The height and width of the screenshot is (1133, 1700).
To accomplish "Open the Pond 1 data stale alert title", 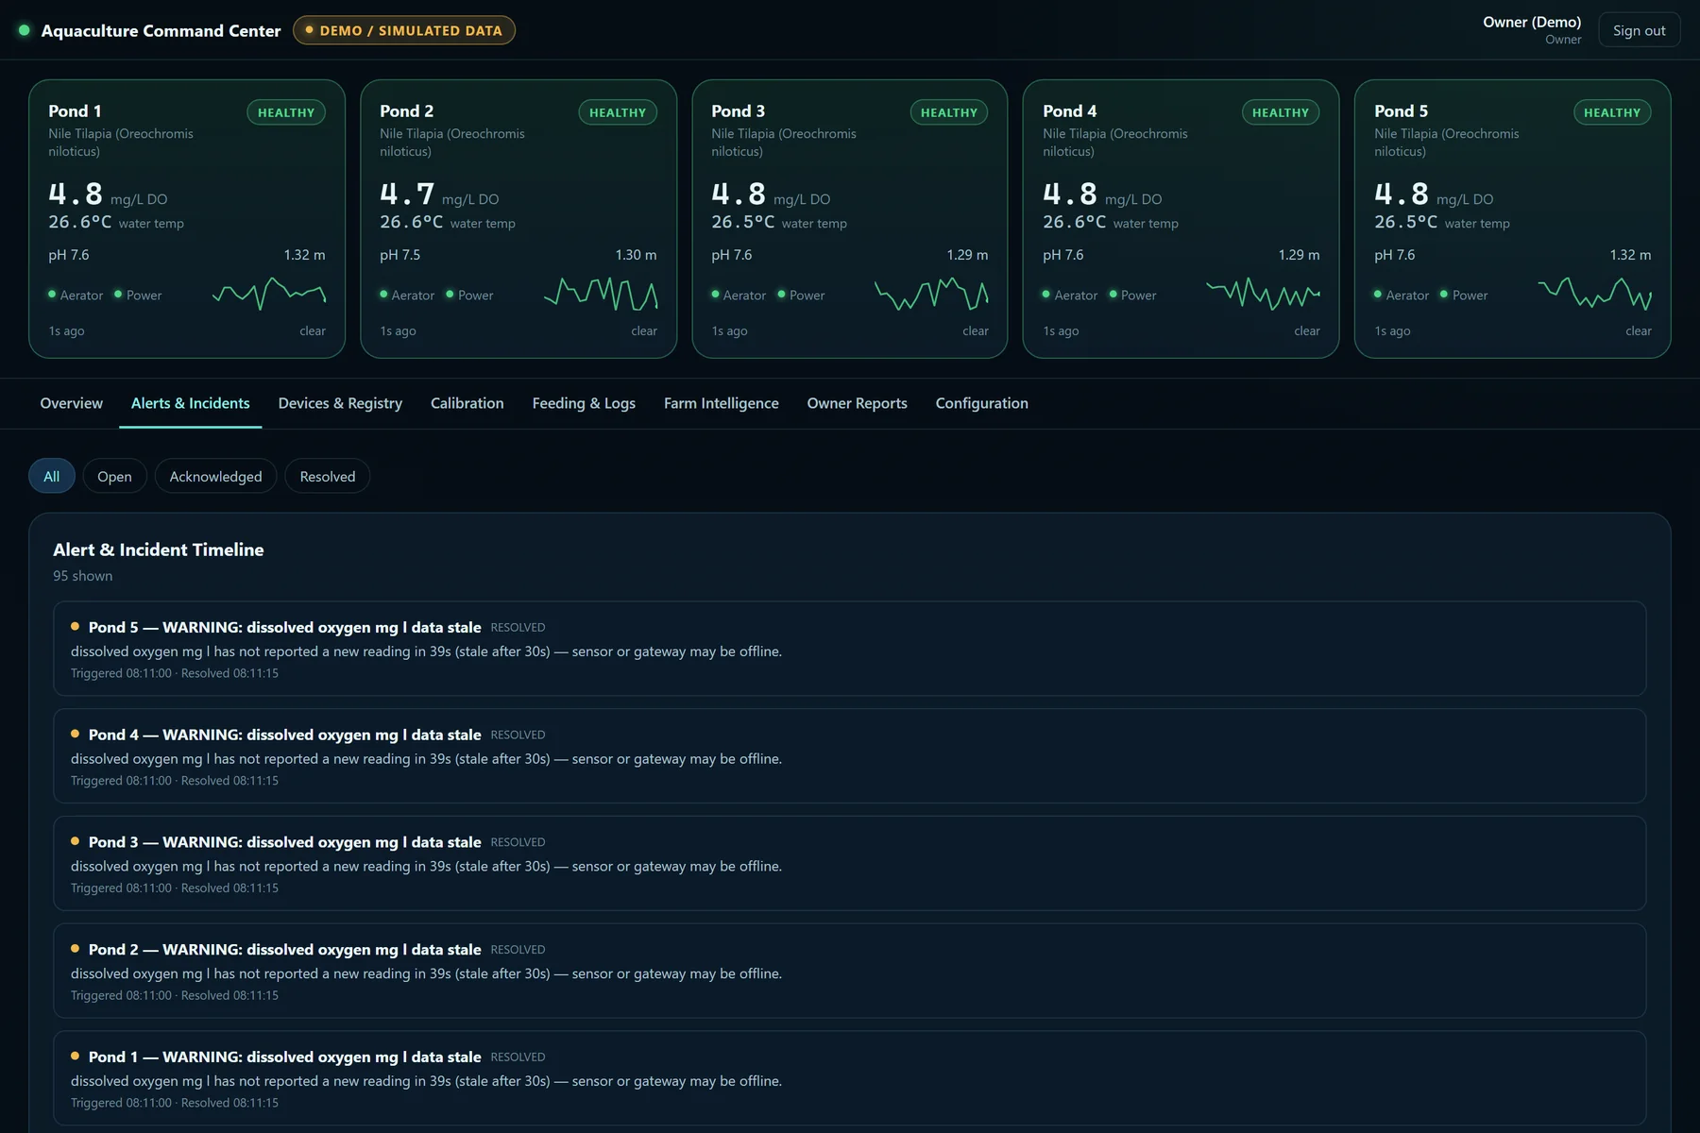I will click(284, 1057).
